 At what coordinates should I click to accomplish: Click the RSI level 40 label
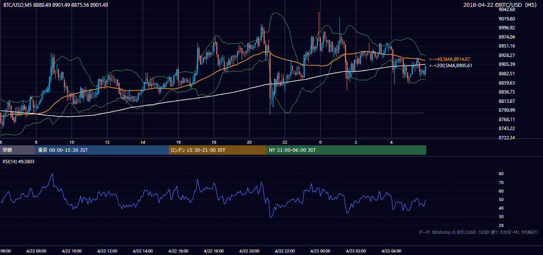click(501, 208)
